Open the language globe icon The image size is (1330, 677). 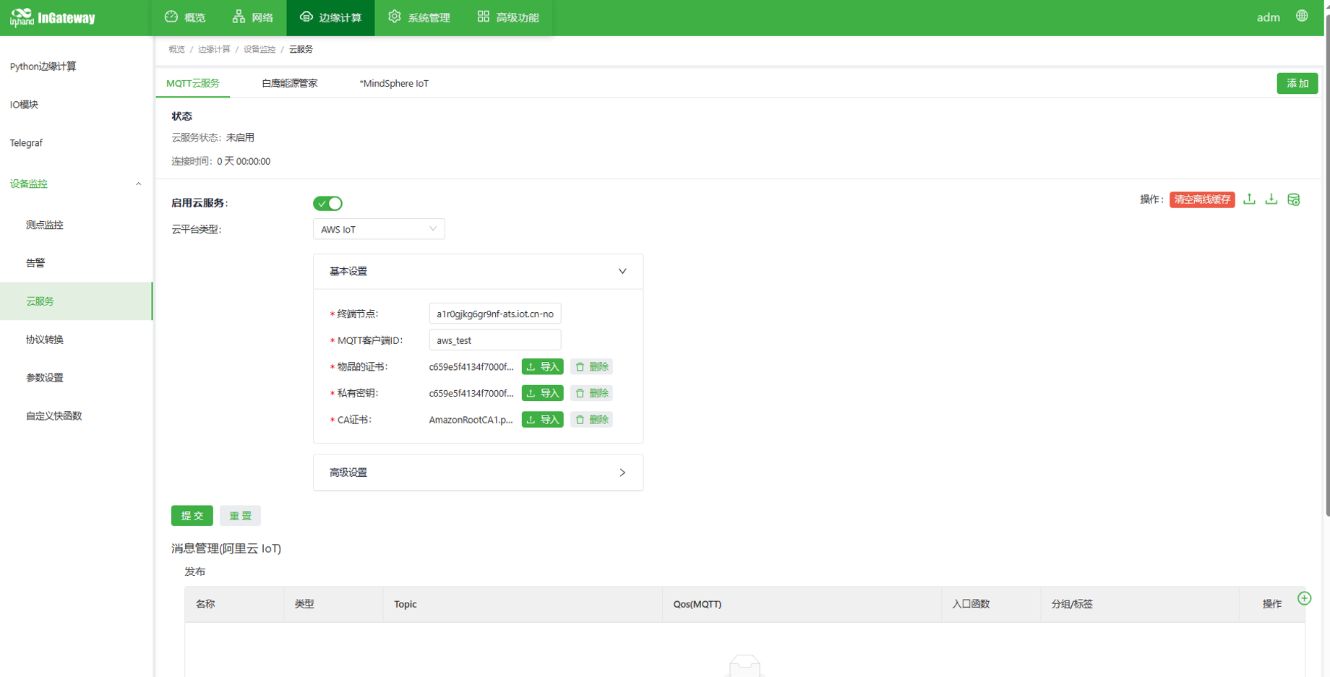point(1302,16)
